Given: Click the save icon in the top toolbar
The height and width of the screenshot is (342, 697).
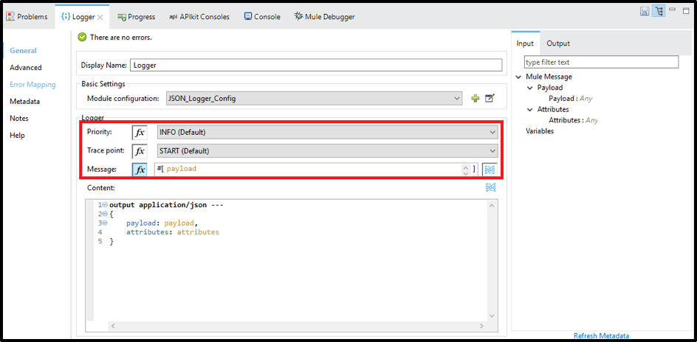Looking at the screenshot, I should click(x=645, y=12).
